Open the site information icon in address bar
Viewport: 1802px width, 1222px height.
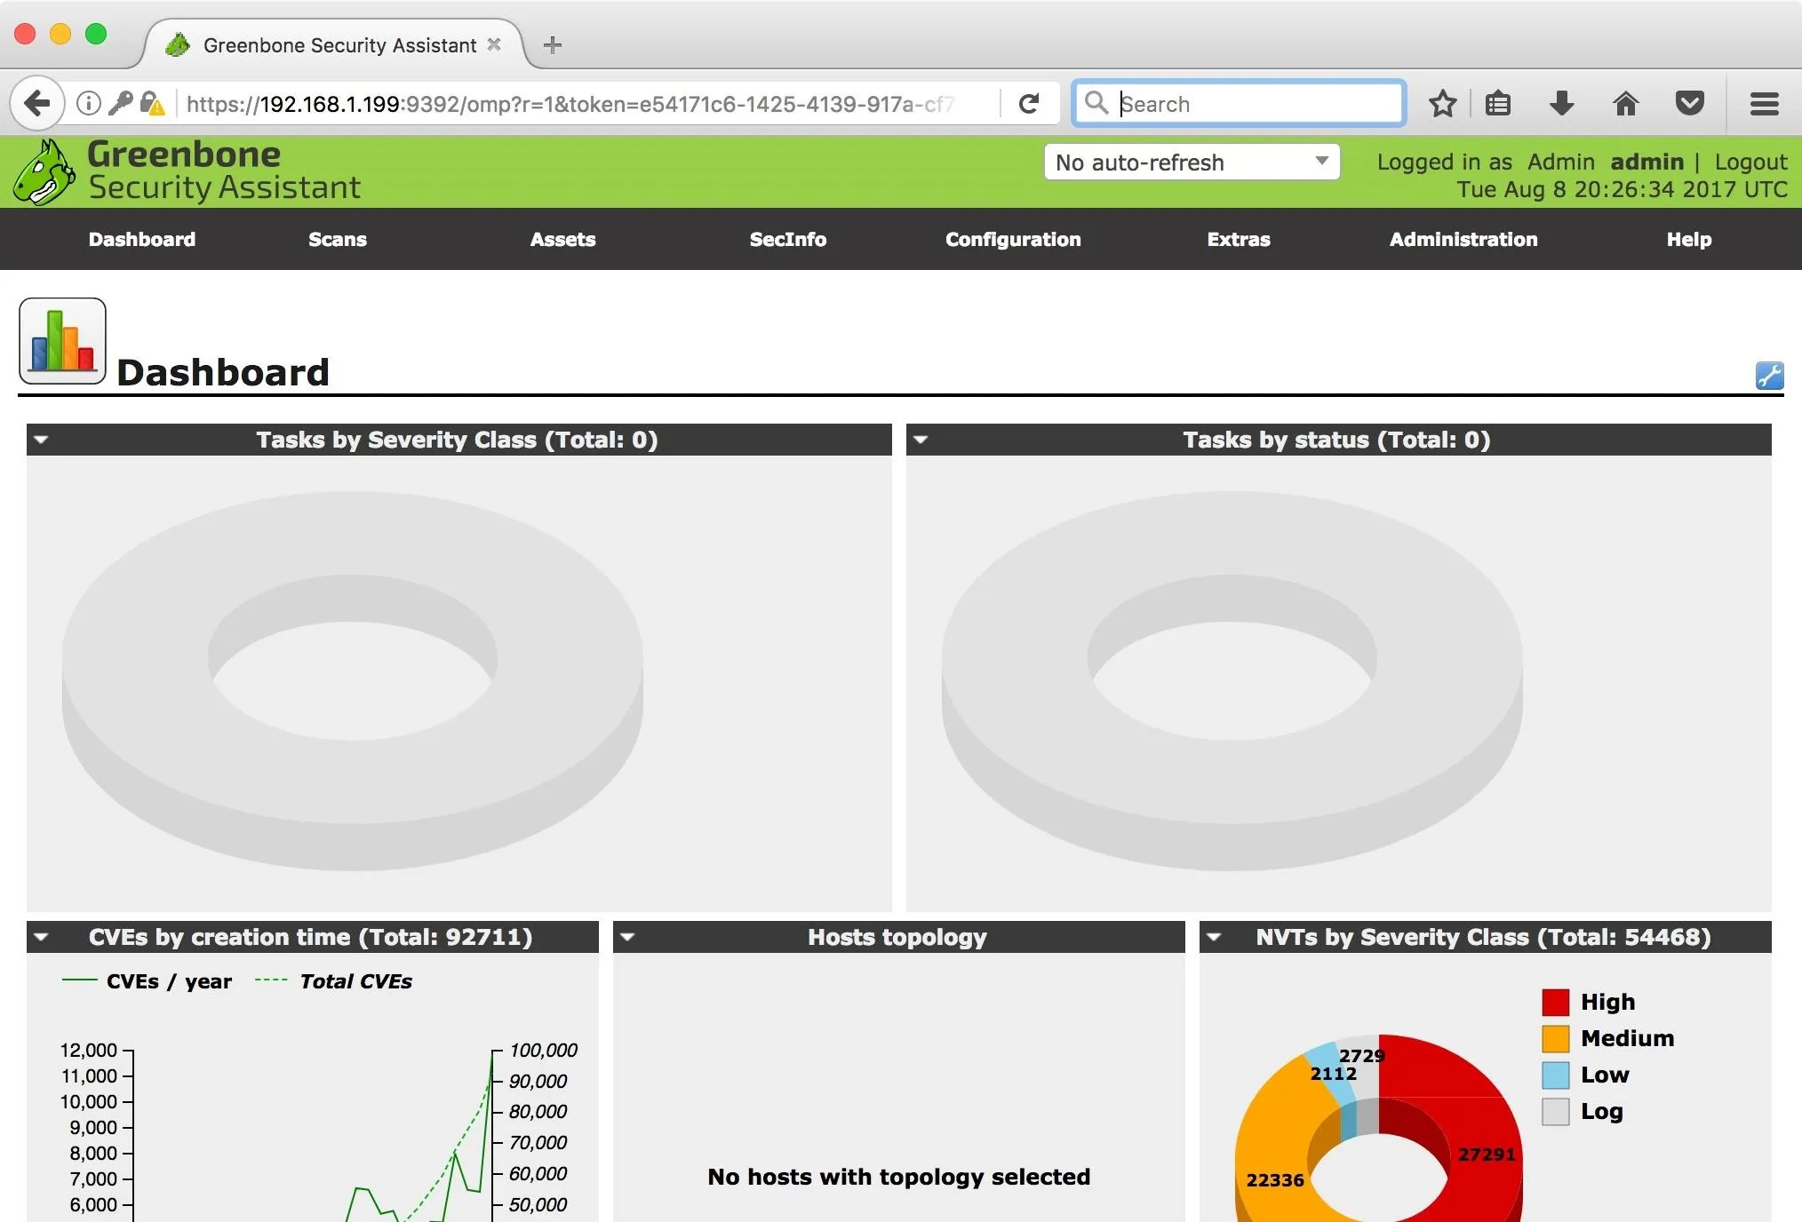[88, 104]
